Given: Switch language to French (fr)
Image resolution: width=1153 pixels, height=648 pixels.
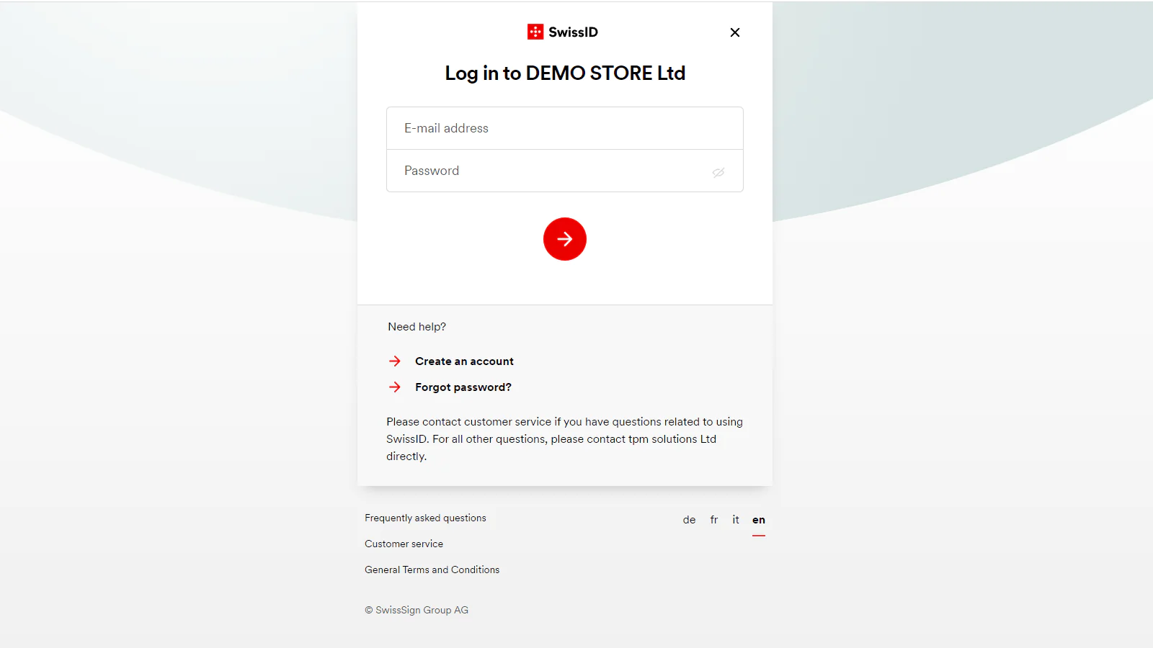Looking at the screenshot, I should 714,520.
